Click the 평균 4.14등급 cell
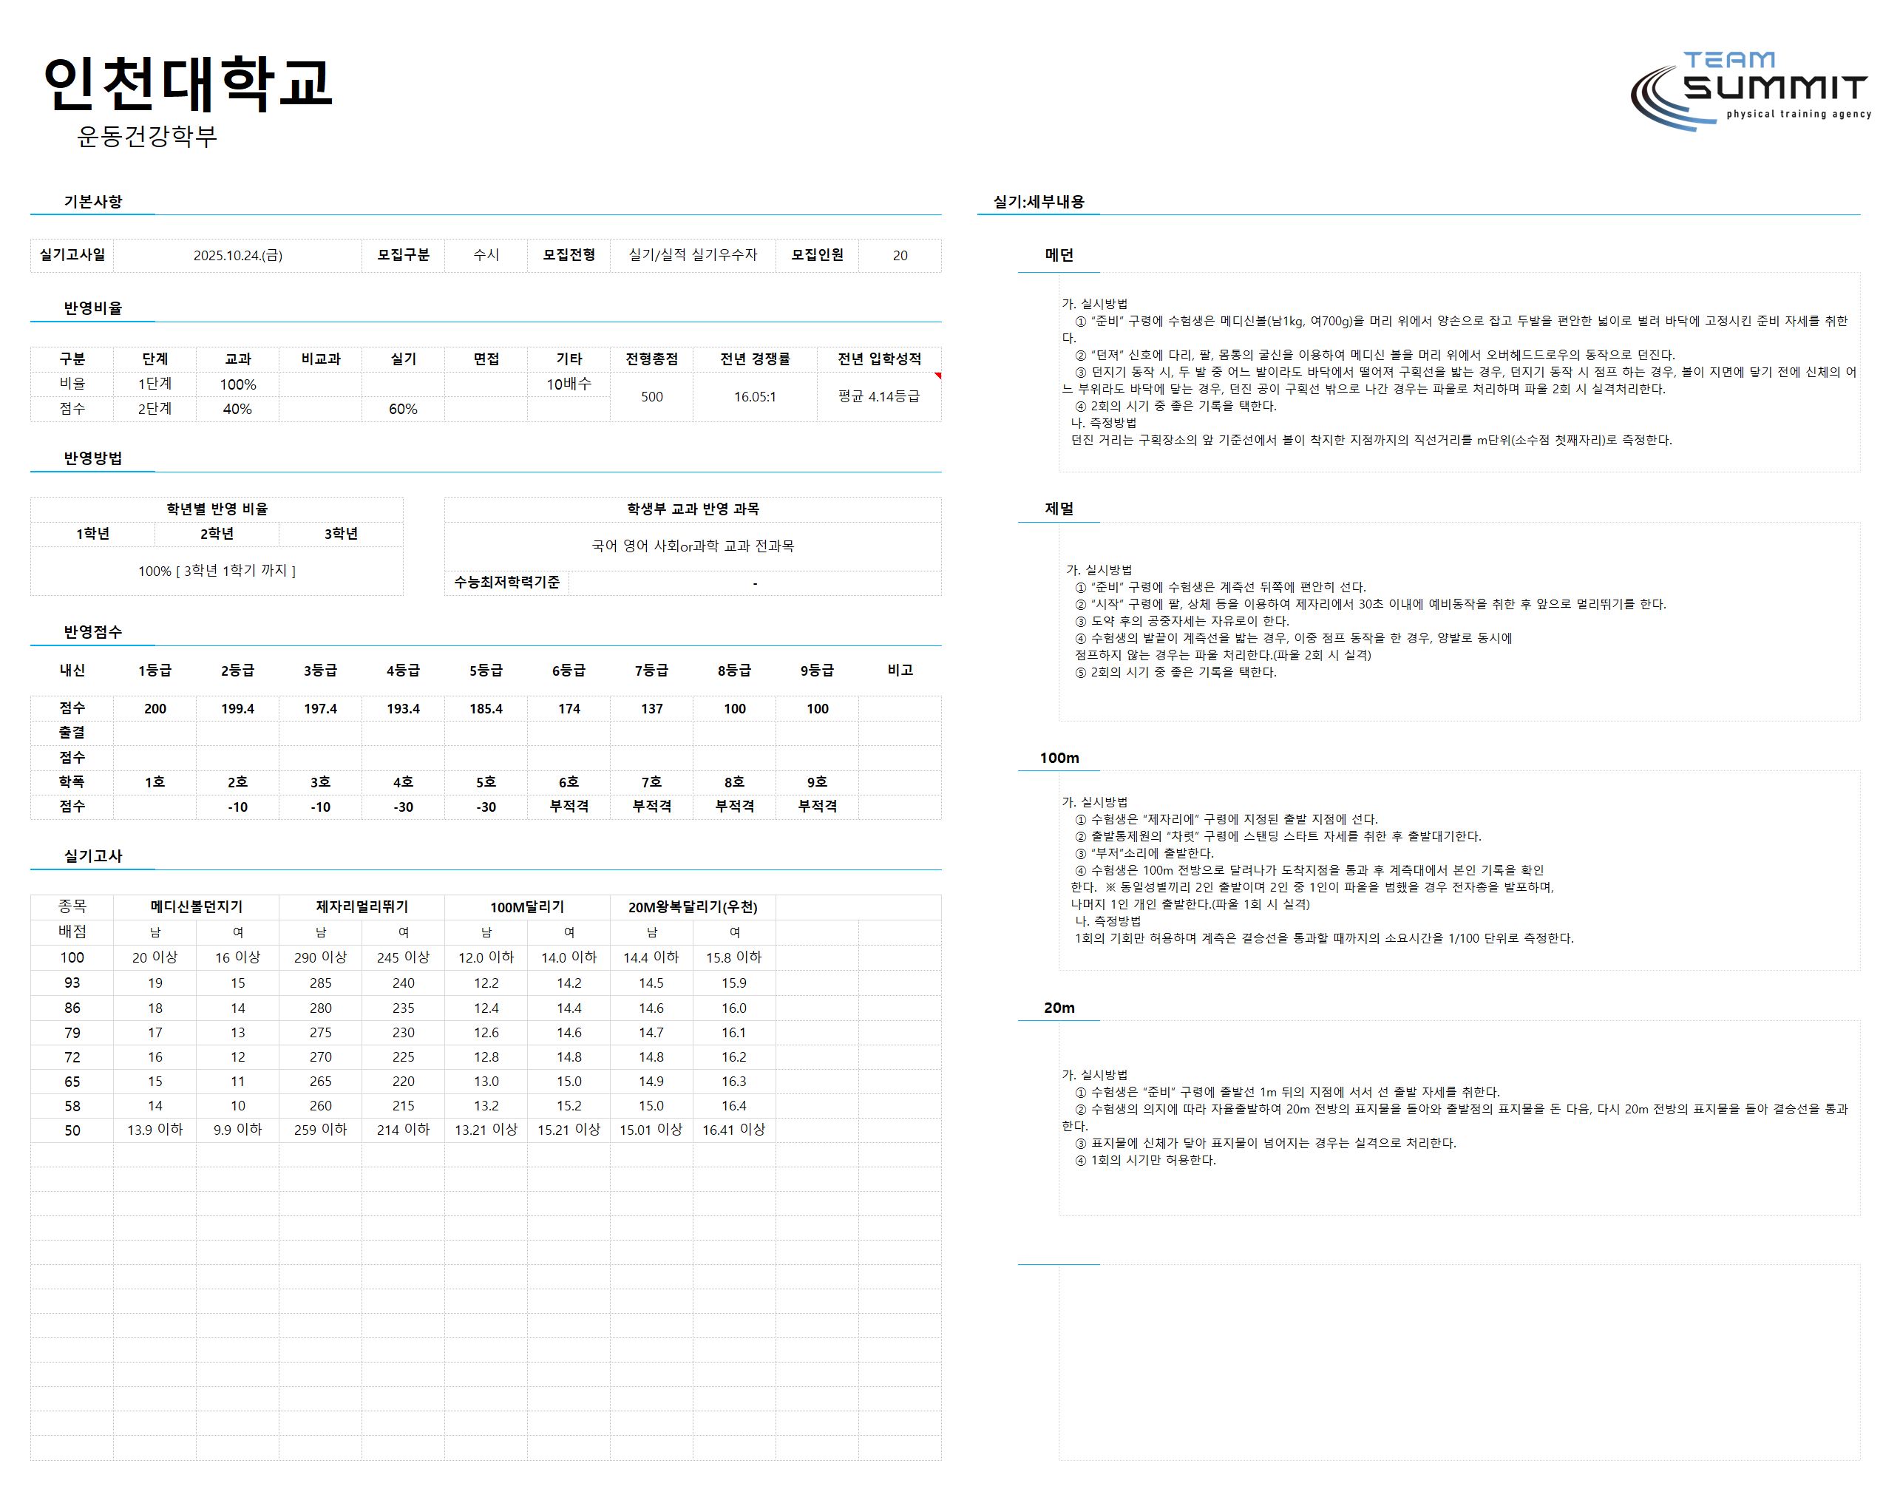 [x=879, y=397]
